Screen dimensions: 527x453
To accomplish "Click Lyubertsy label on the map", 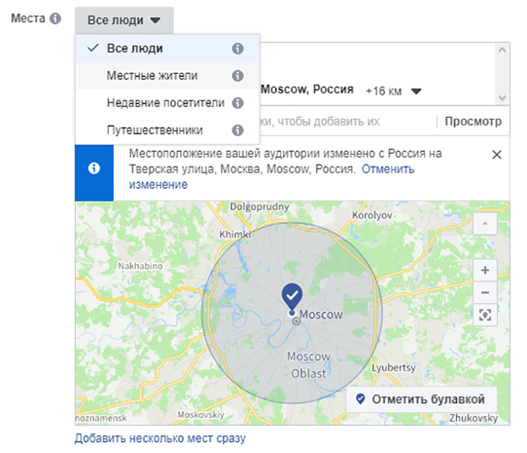I will [393, 367].
